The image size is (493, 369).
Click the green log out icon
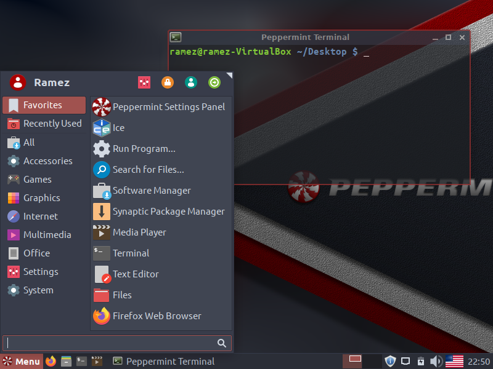coord(214,82)
